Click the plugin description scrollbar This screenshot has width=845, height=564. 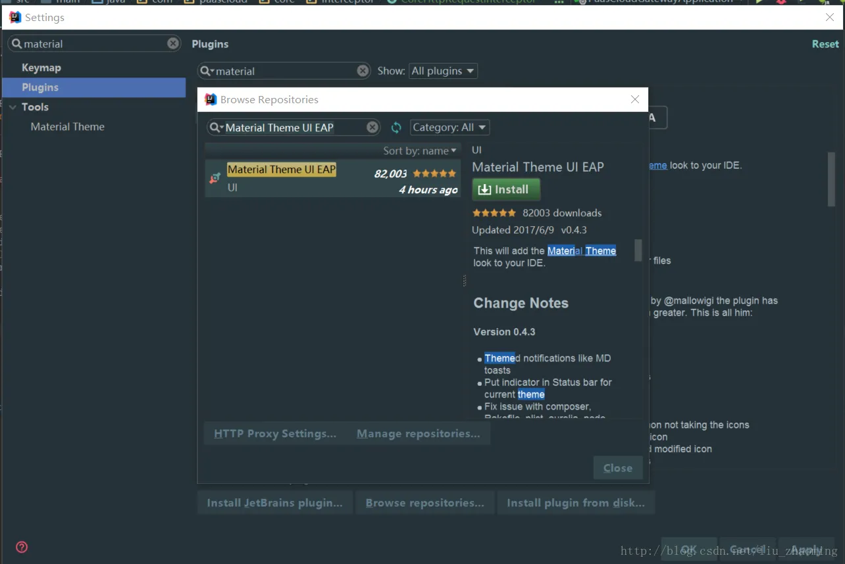pyautogui.click(x=638, y=250)
